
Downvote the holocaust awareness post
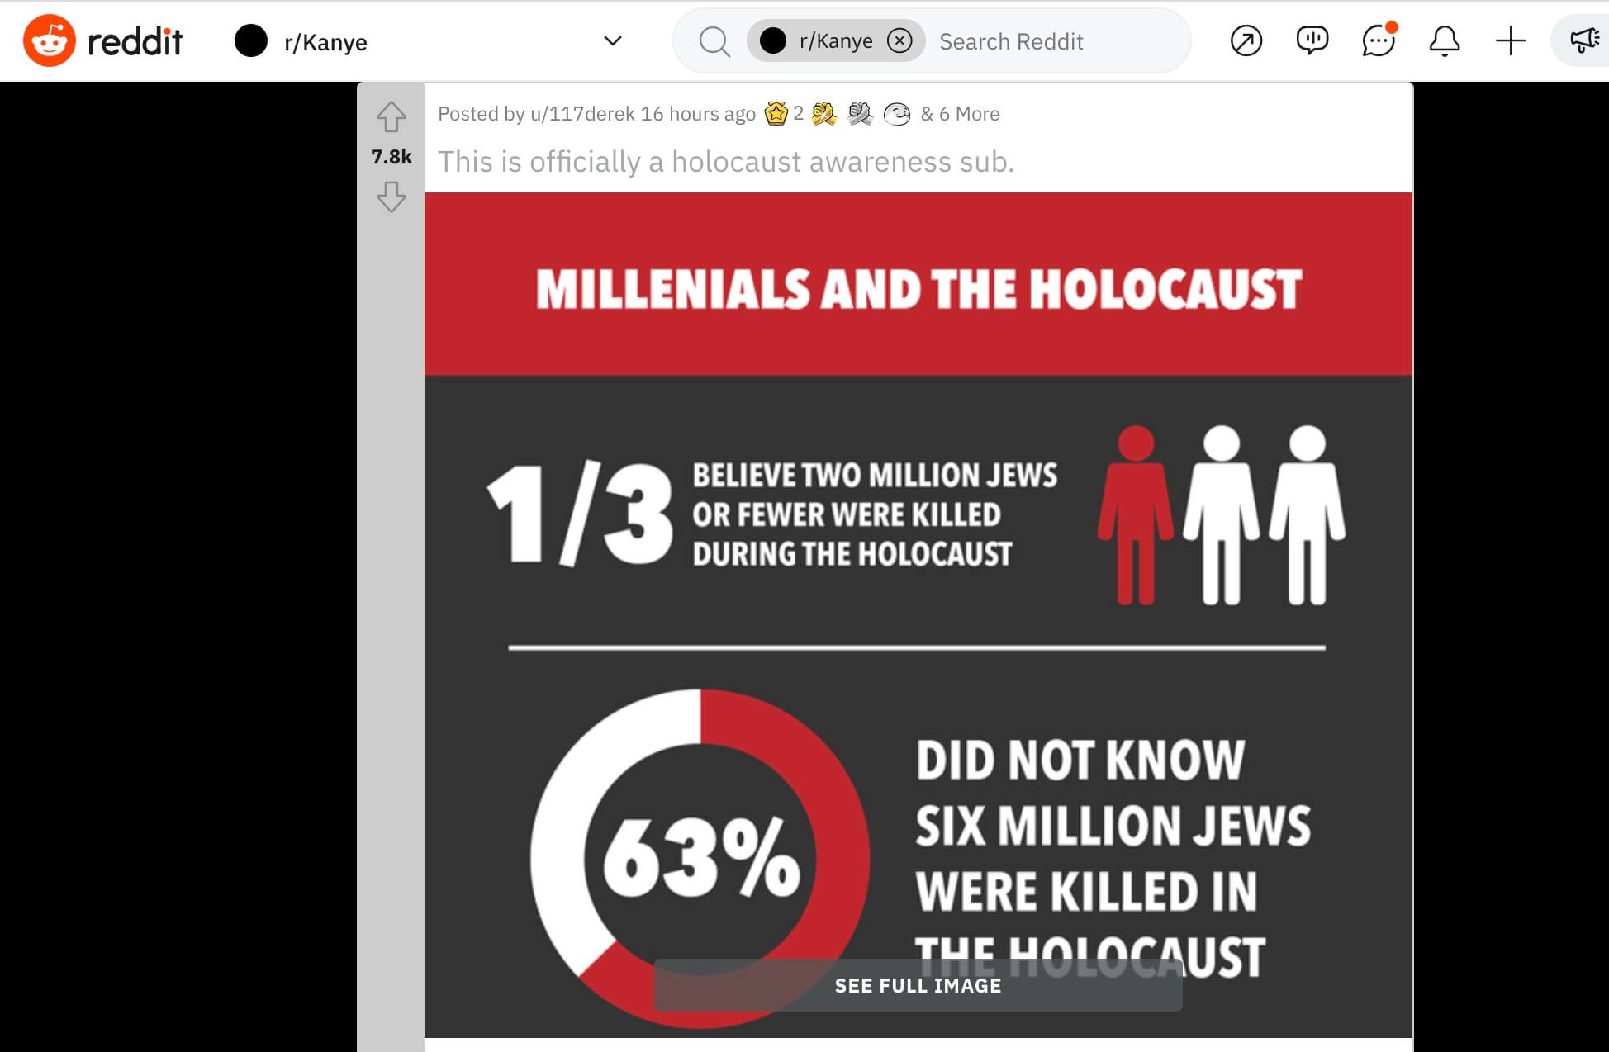point(391,197)
